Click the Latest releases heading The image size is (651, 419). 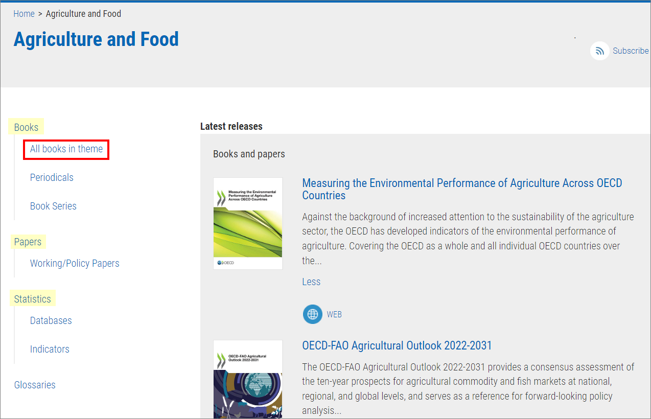click(231, 126)
